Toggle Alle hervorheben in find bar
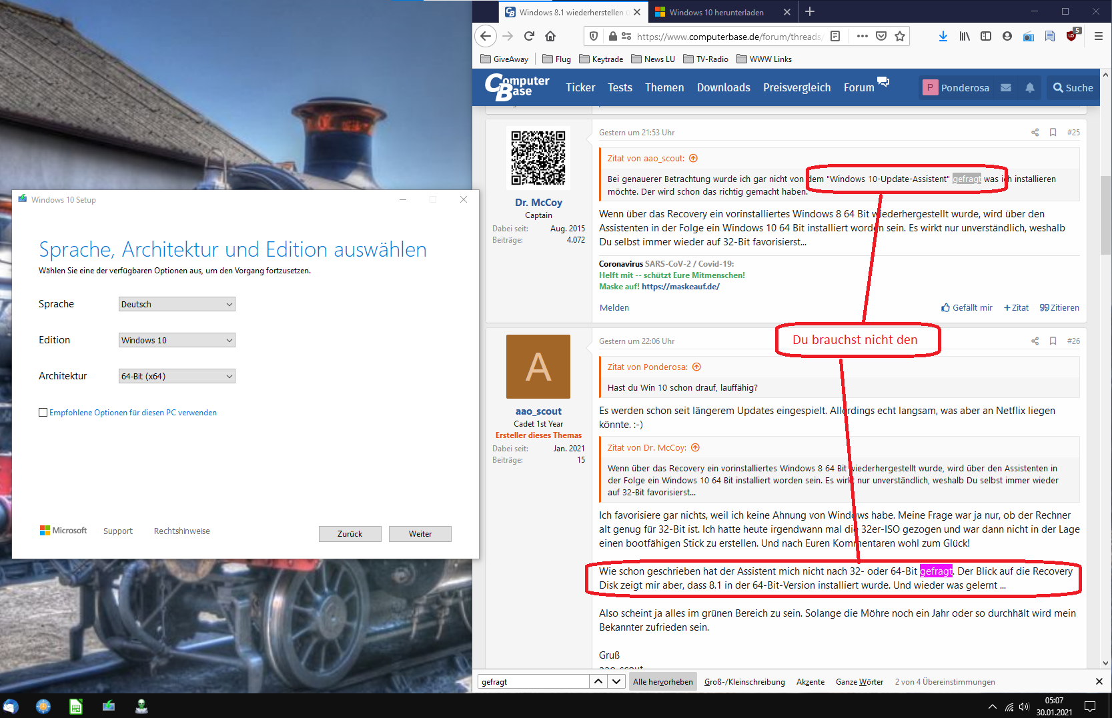 (x=663, y=681)
